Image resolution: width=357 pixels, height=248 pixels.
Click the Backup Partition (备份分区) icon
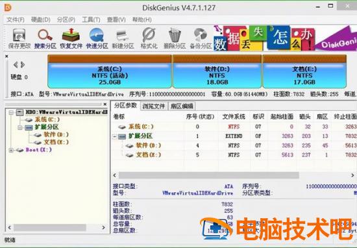pyautogui.click(x=201, y=35)
